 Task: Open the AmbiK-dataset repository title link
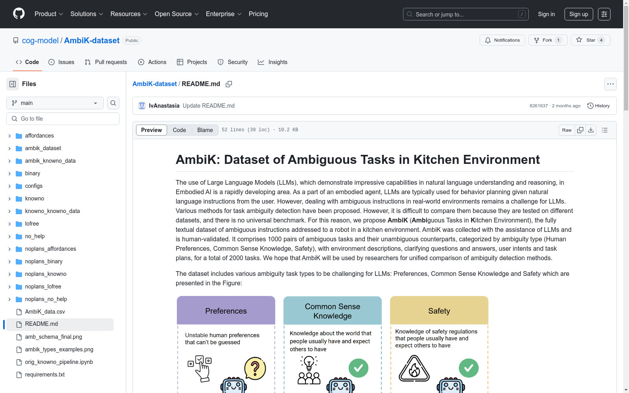pos(92,40)
